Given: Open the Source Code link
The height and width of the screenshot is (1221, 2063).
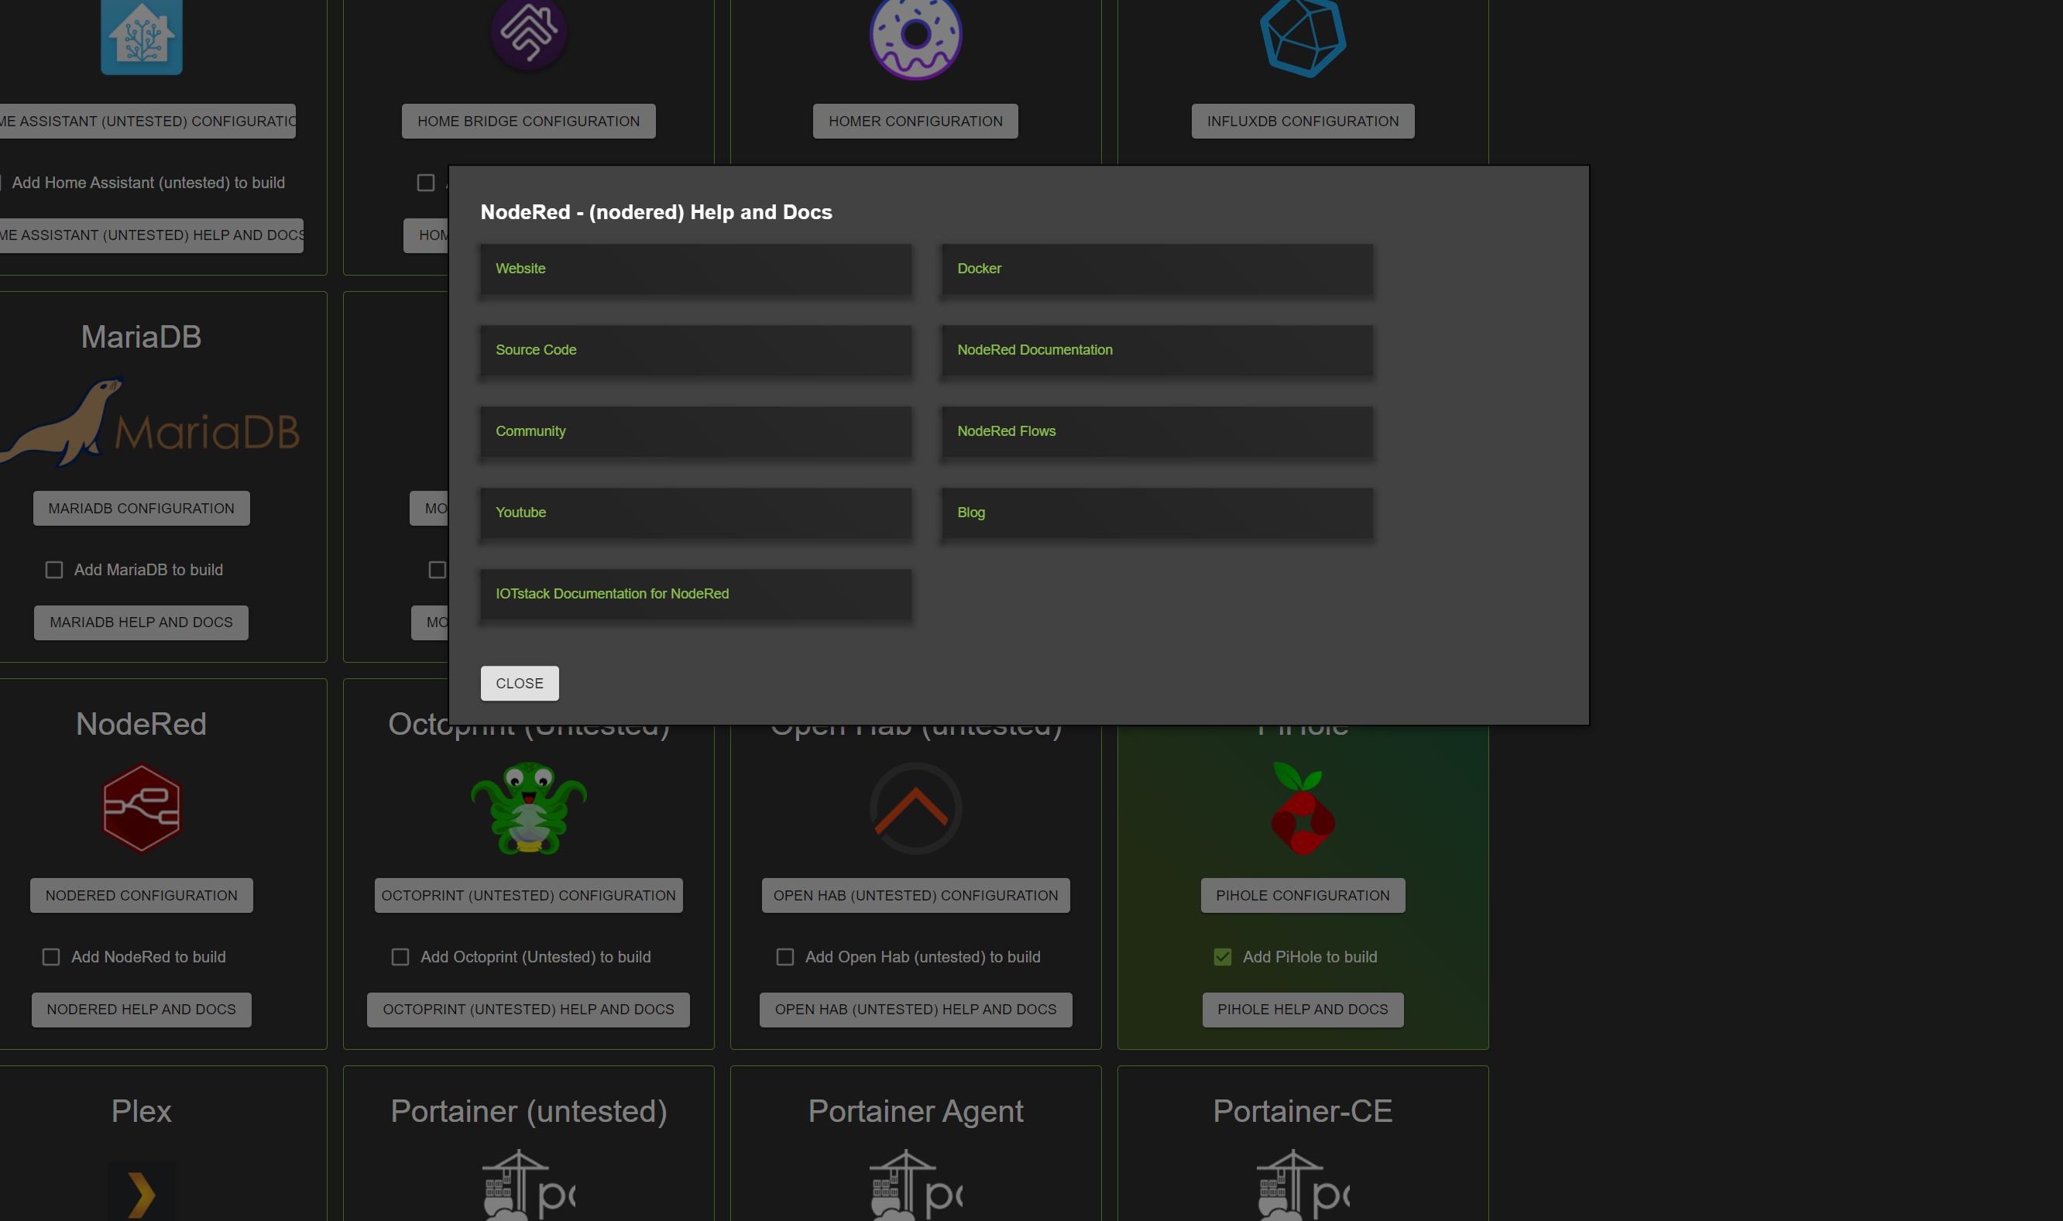Looking at the screenshot, I should (x=536, y=350).
